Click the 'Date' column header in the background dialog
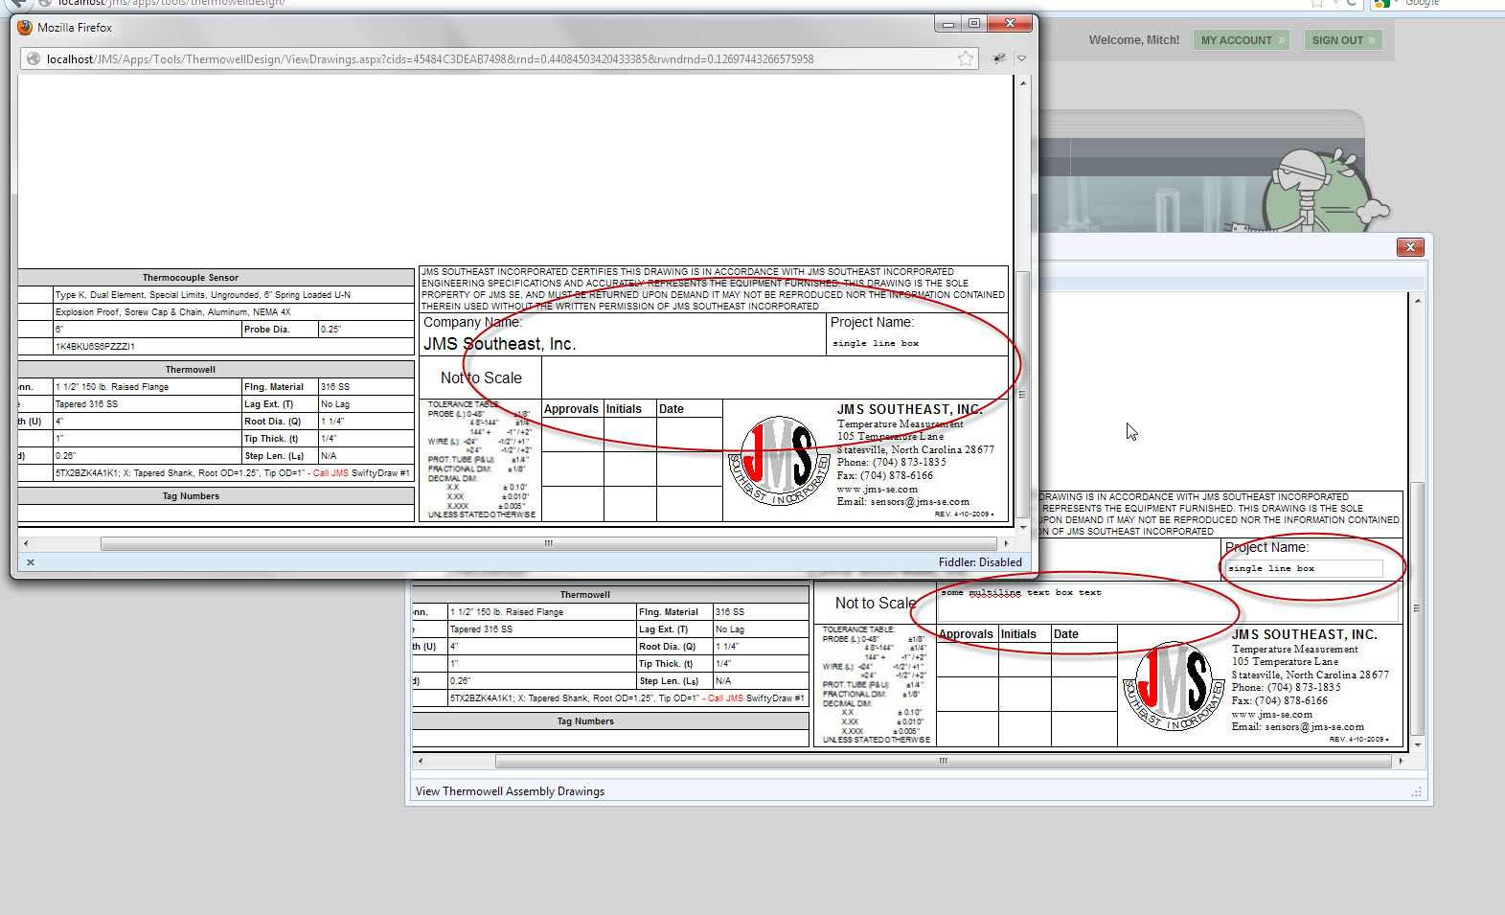The image size is (1505, 915). (1066, 634)
